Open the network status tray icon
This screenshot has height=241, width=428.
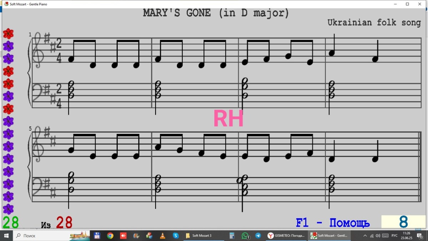(372, 236)
